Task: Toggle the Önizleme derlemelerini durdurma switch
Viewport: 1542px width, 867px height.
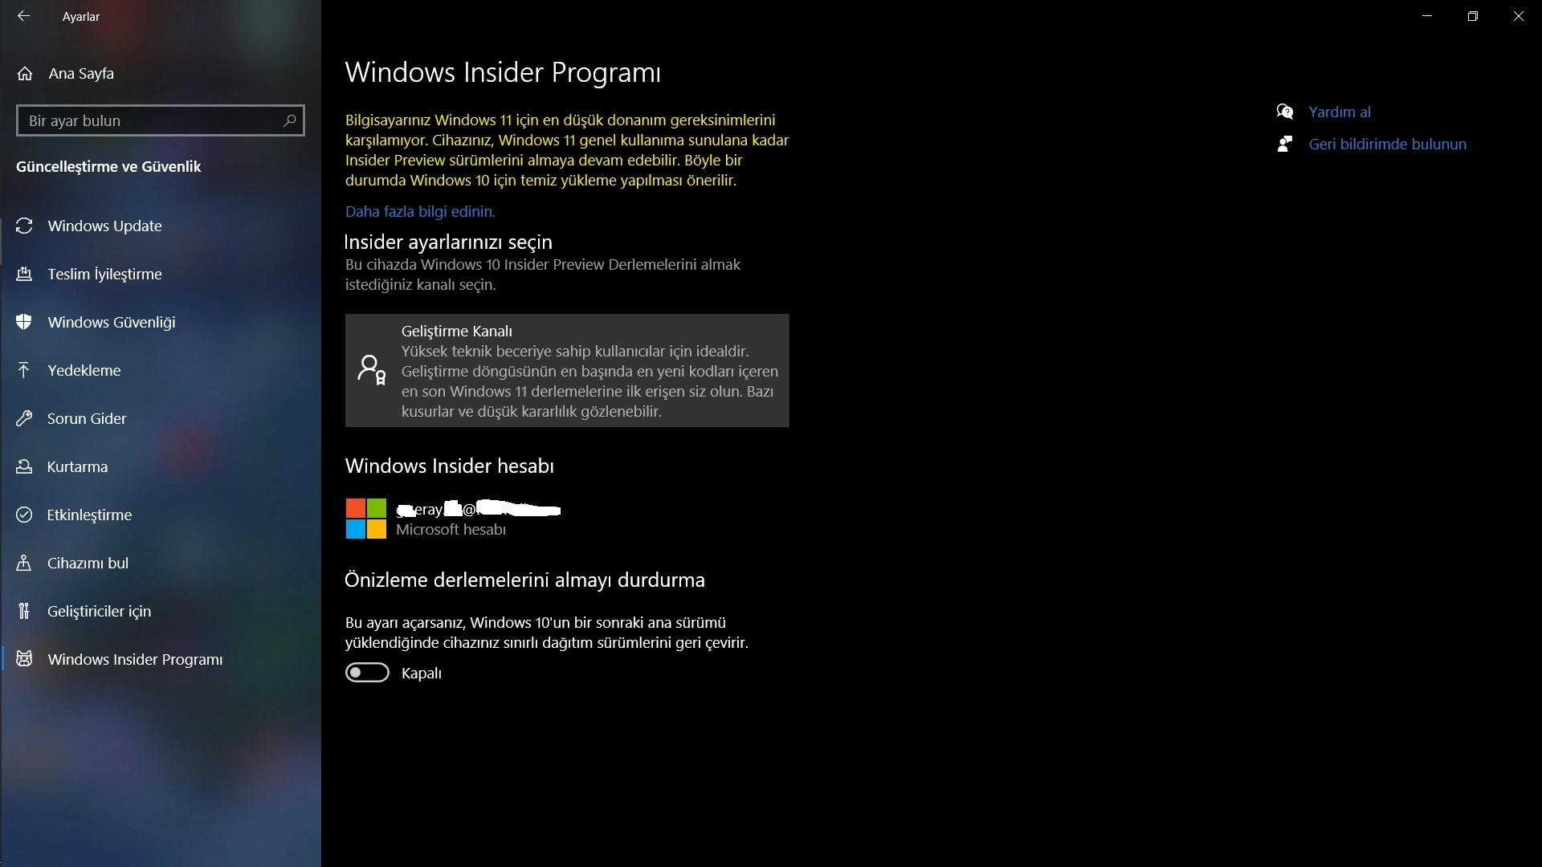Action: [x=366, y=674]
